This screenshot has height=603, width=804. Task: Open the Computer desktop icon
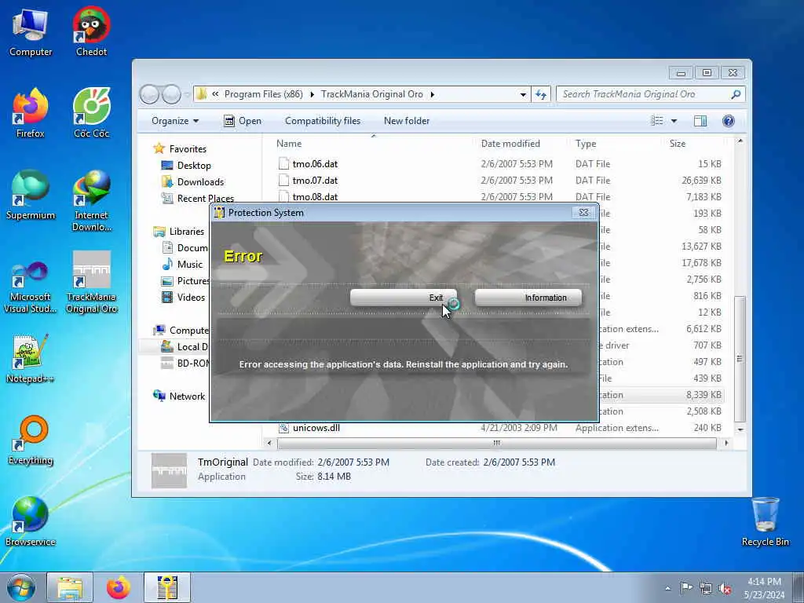(x=31, y=33)
